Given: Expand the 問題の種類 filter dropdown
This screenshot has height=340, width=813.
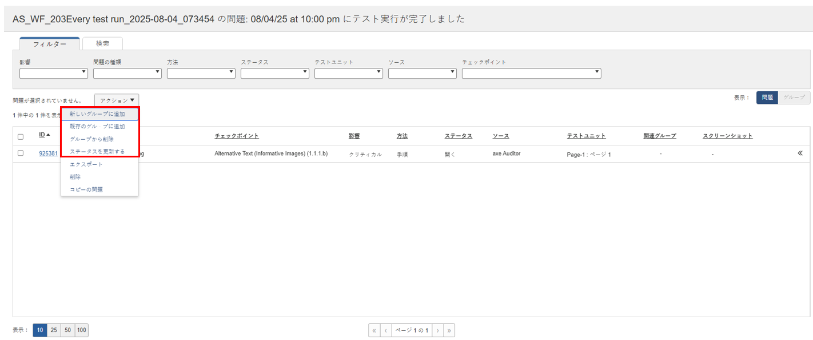Looking at the screenshot, I should tap(127, 73).
